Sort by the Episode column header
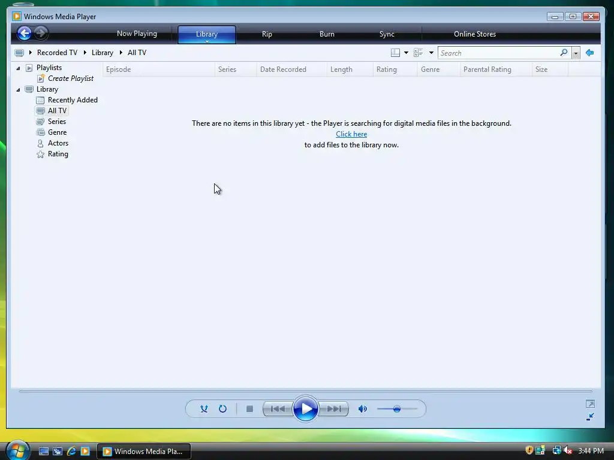This screenshot has height=460, width=614. (158, 69)
